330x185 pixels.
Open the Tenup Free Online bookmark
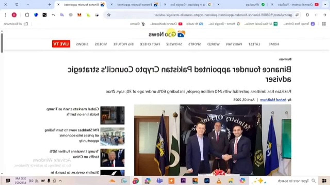[299, 24]
